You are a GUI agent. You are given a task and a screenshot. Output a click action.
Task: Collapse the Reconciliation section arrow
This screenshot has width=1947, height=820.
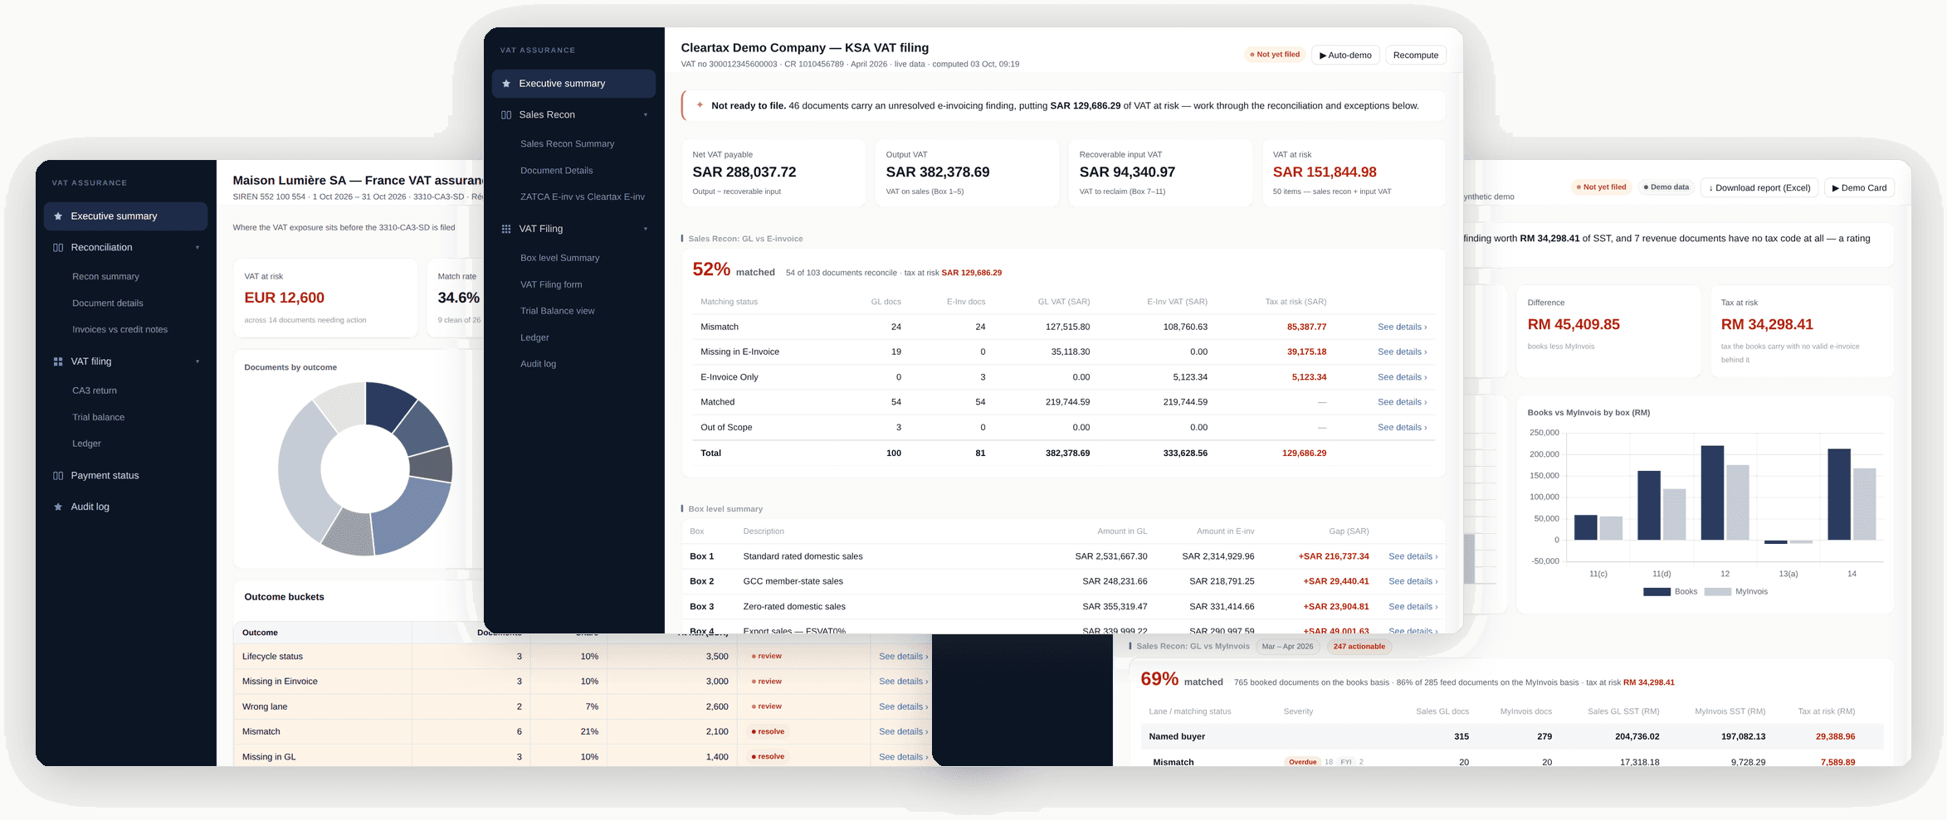click(x=198, y=248)
